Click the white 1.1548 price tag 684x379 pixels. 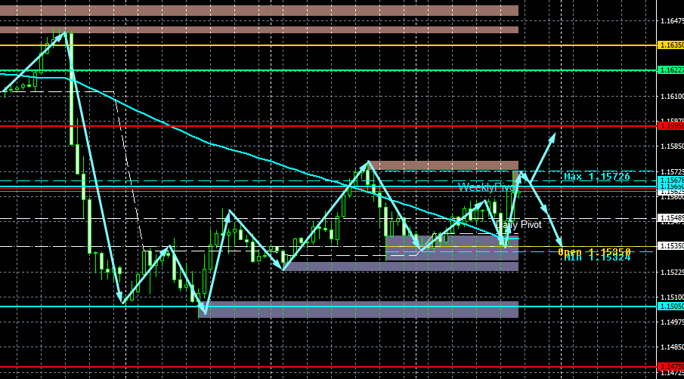pos(670,218)
